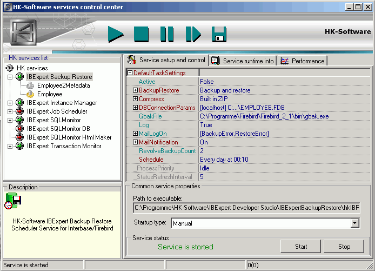Click the Compress value Built in ZIP

pyautogui.click(x=214, y=99)
